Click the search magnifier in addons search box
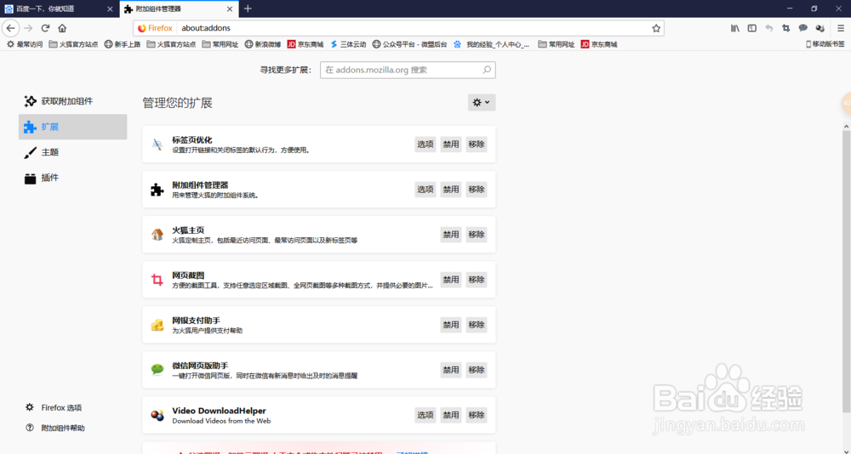The width and height of the screenshot is (851, 454). [487, 70]
